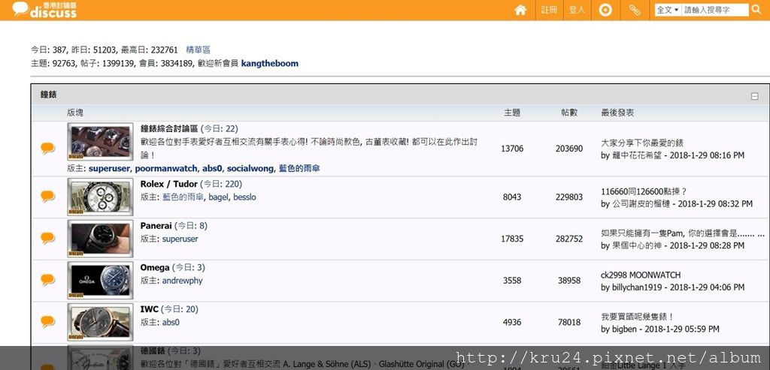
Task: Click the 最後發表 column header
Action: click(617, 113)
